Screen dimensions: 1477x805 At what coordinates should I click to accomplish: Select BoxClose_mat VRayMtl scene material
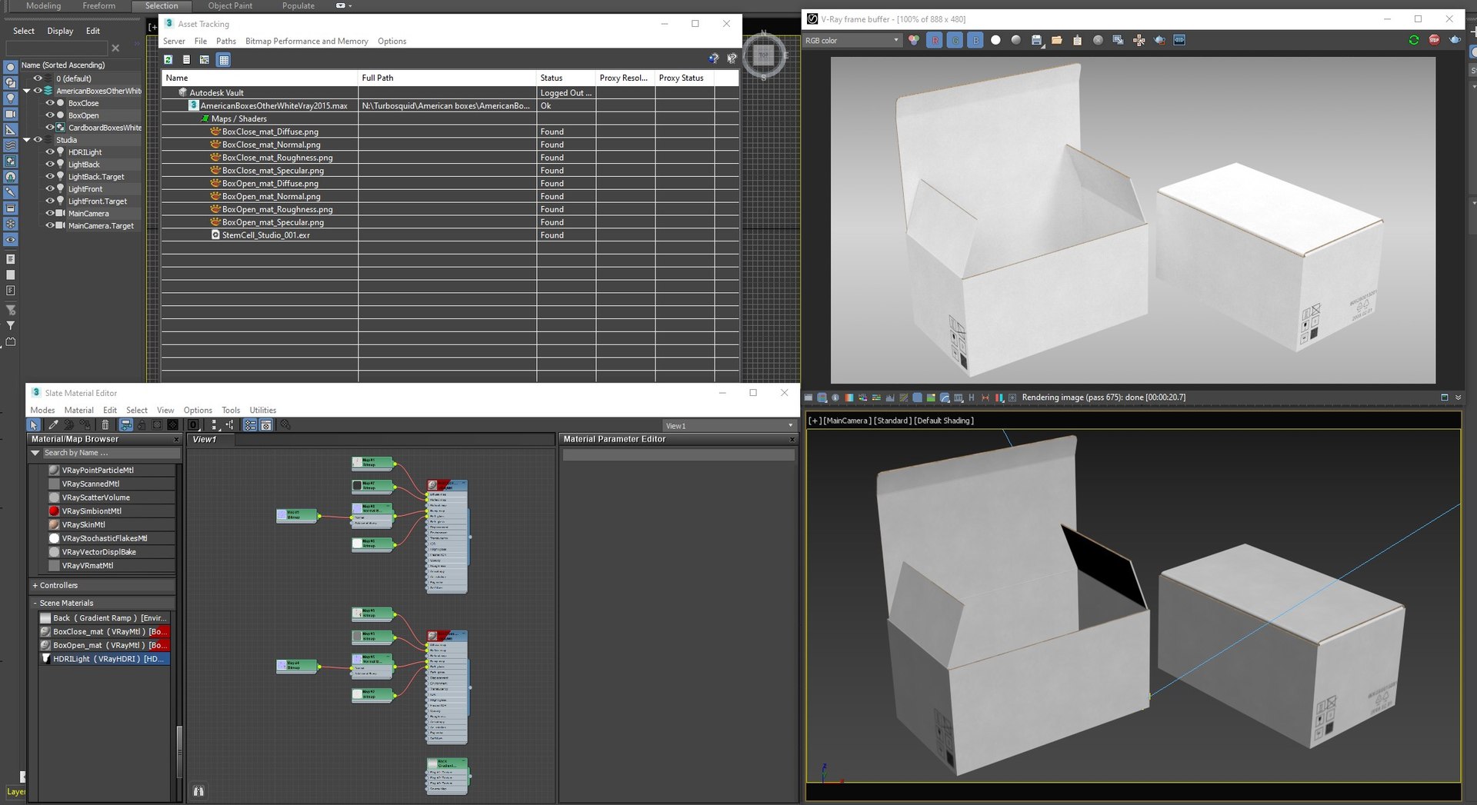[x=105, y=632]
